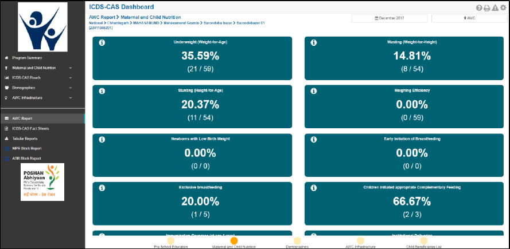Click Barondaba bazar breadcrumb link
This screenshot has height=249, width=510.
click(x=218, y=23)
